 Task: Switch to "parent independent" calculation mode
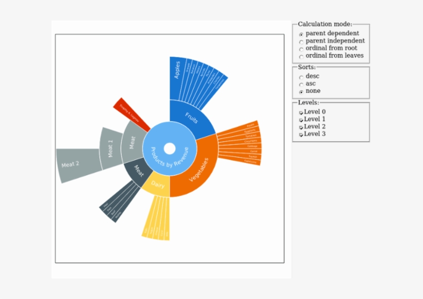(x=301, y=41)
